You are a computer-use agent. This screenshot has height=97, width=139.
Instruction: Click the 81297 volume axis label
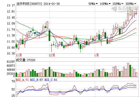(x=11, y=62)
